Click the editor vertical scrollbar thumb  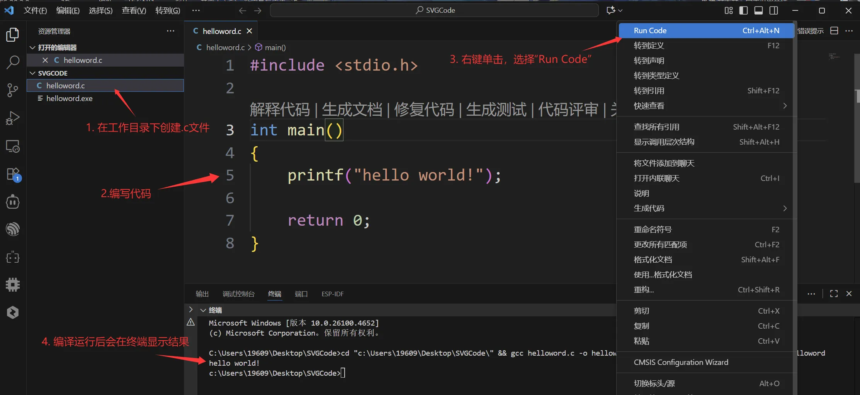point(857,96)
